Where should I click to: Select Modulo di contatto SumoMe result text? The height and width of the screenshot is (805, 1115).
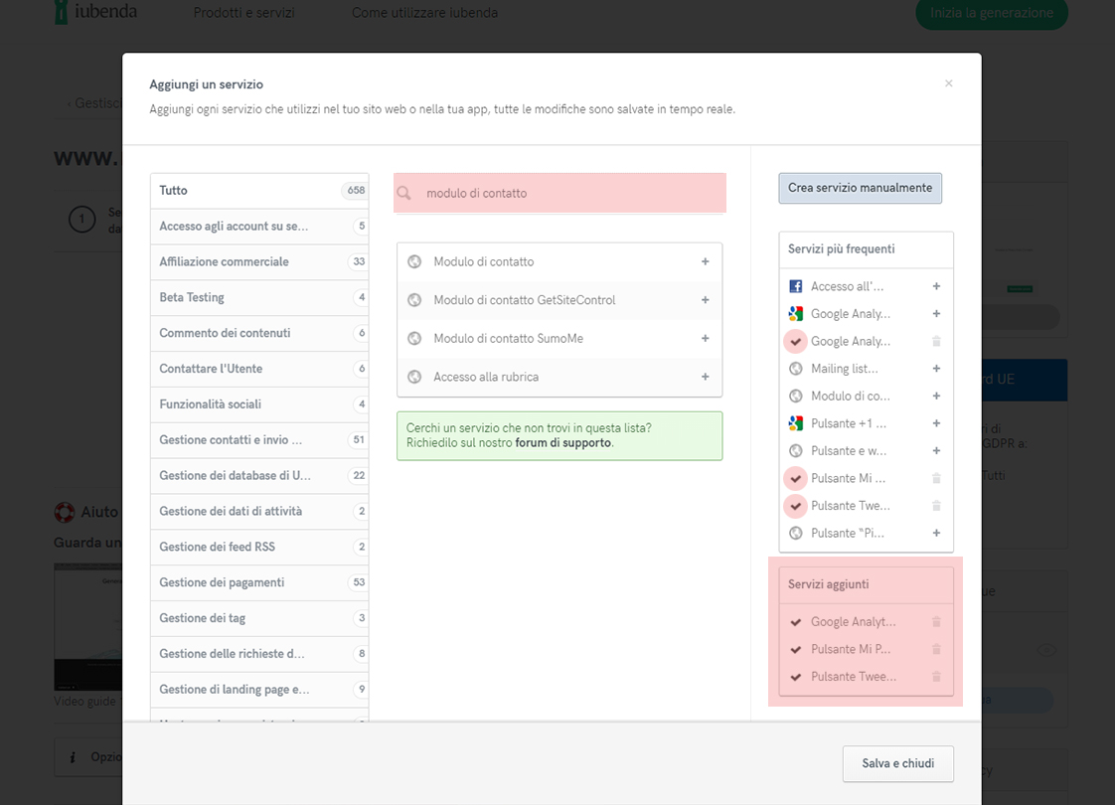pos(509,339)
